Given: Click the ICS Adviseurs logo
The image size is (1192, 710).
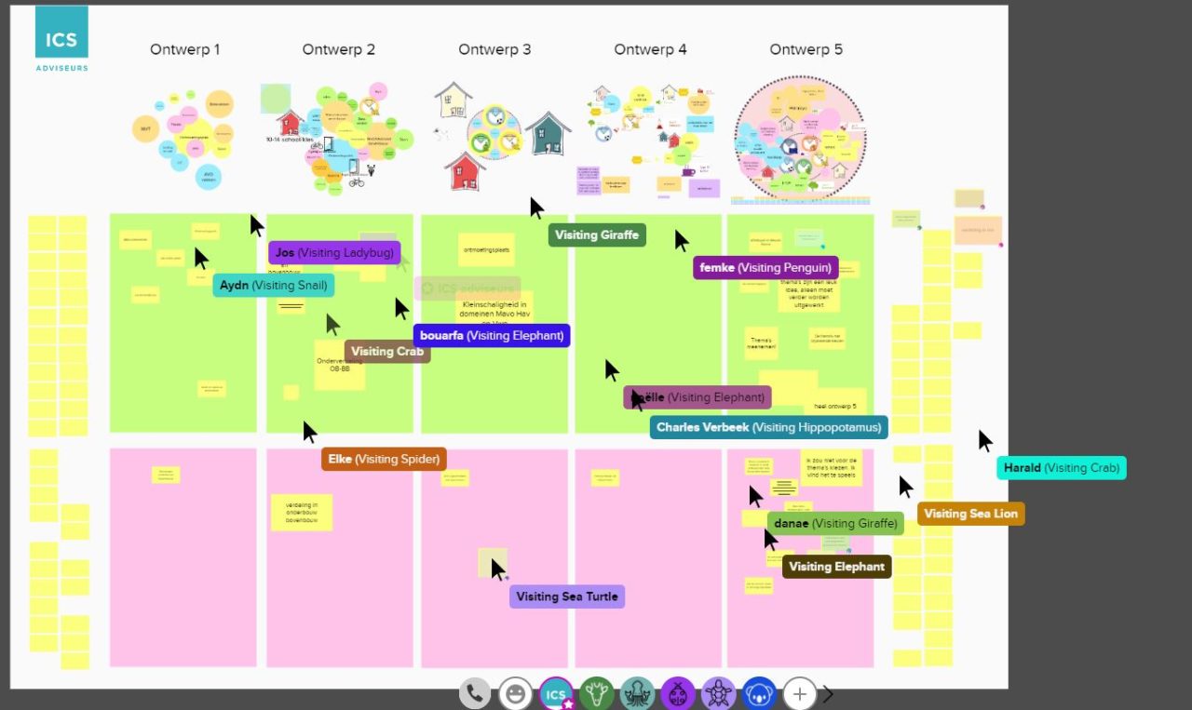Looking at the screenshot, I should pos(61,39).
